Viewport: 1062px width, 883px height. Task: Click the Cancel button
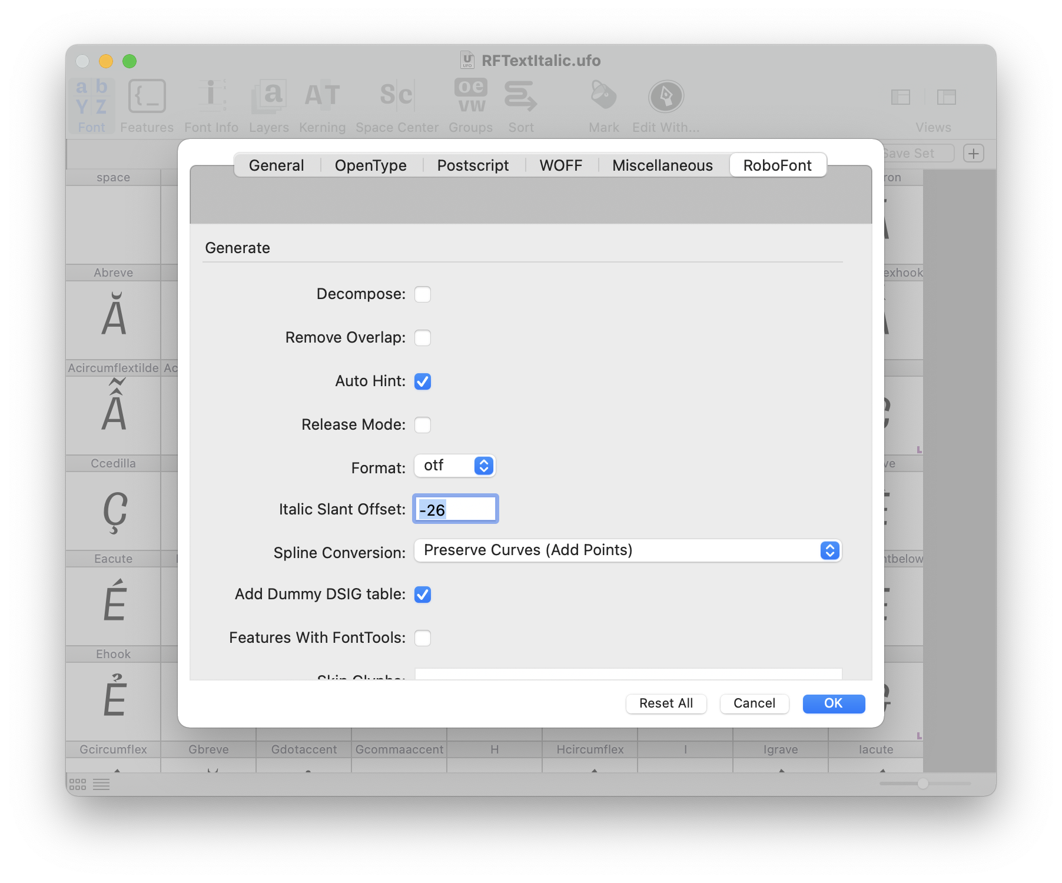754,703
